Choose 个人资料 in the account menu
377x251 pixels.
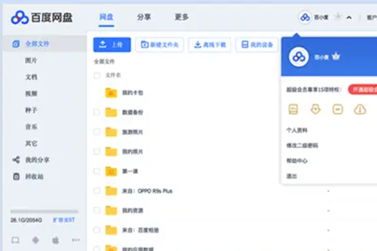[x=297, y=131]
